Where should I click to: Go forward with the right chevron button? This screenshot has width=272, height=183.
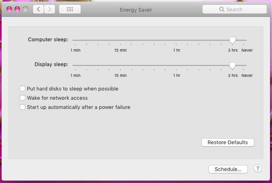click(49, 9)
